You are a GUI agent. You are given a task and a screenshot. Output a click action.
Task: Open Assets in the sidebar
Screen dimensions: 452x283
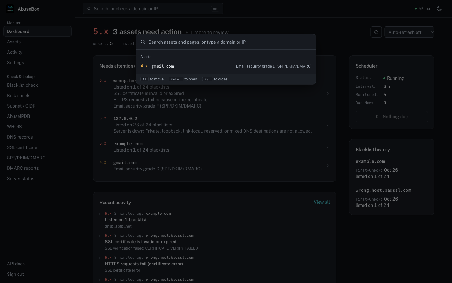point(38,42)
